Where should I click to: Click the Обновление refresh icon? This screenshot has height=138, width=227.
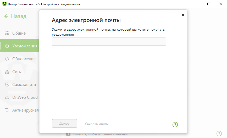coord(7,59)
